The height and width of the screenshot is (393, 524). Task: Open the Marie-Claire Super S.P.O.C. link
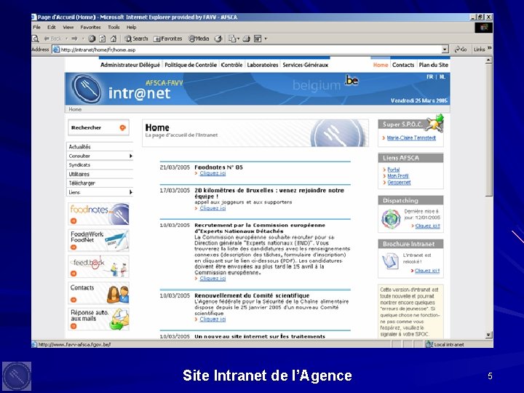coord(411,138)
